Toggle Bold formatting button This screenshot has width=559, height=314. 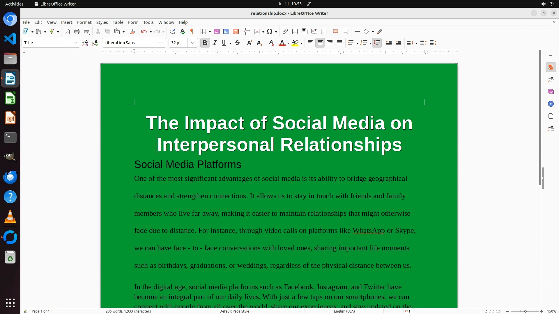click(x=205, y=43)
